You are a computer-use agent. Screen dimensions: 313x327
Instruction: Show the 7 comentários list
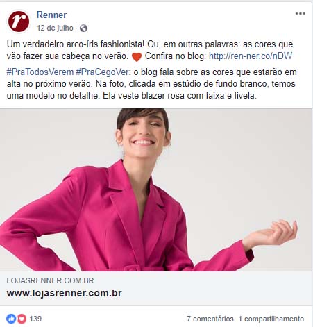[210, 319]
